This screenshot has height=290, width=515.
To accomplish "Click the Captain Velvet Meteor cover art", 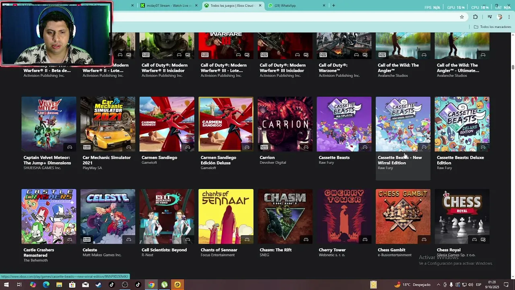I will (x=49, y=124).
